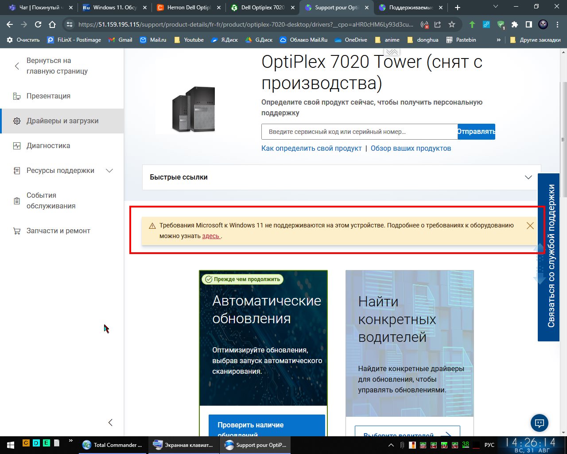The height and width of the screenshot is (454, 567).
Task: Open the browser home page icon
Action: (x=52, y=25)
